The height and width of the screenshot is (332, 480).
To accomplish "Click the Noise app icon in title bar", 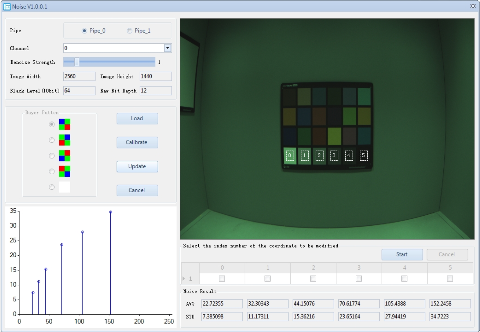I will pyautogui.click(x=7, y=6).
